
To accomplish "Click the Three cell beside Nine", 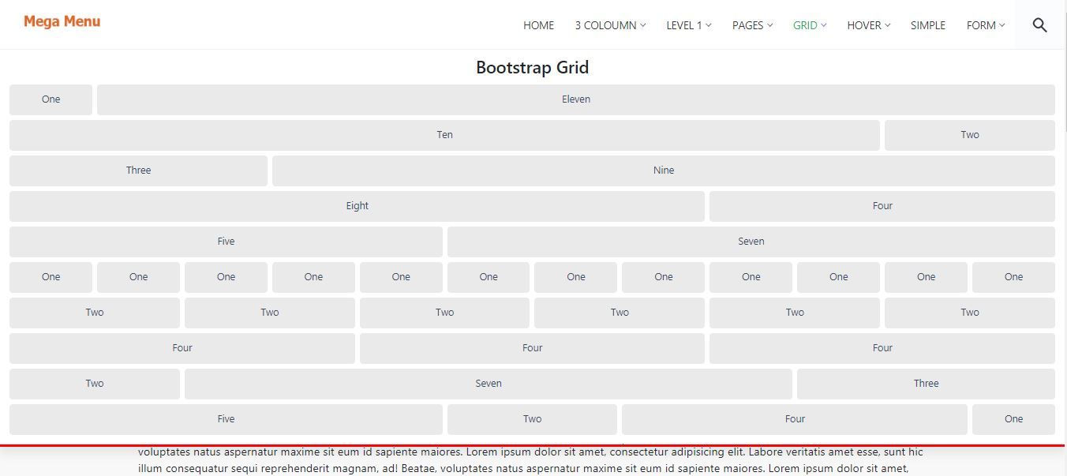I will 138,171.
